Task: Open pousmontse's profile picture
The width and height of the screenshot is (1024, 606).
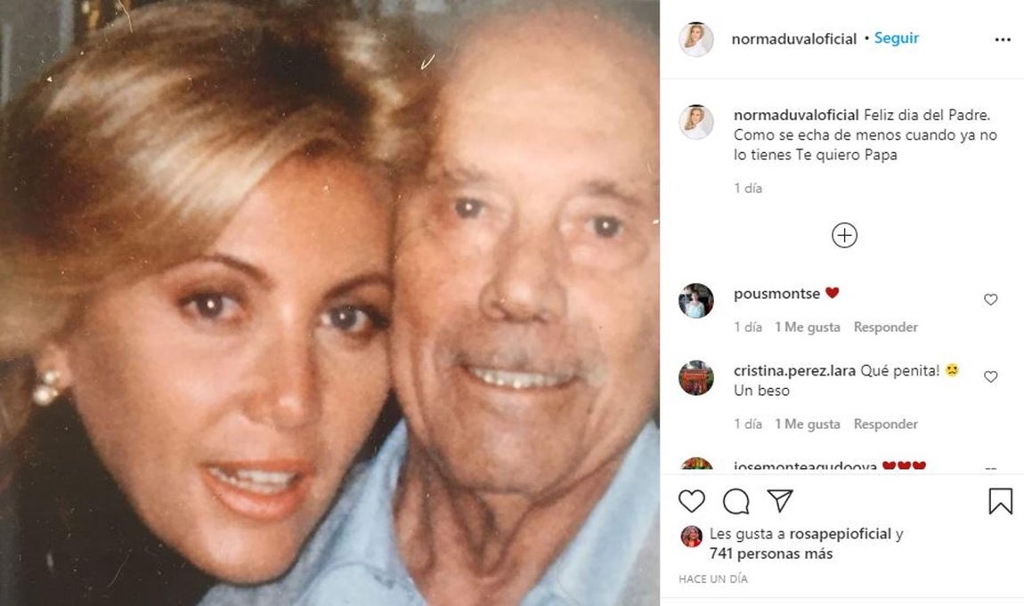Action: (696, 301)
